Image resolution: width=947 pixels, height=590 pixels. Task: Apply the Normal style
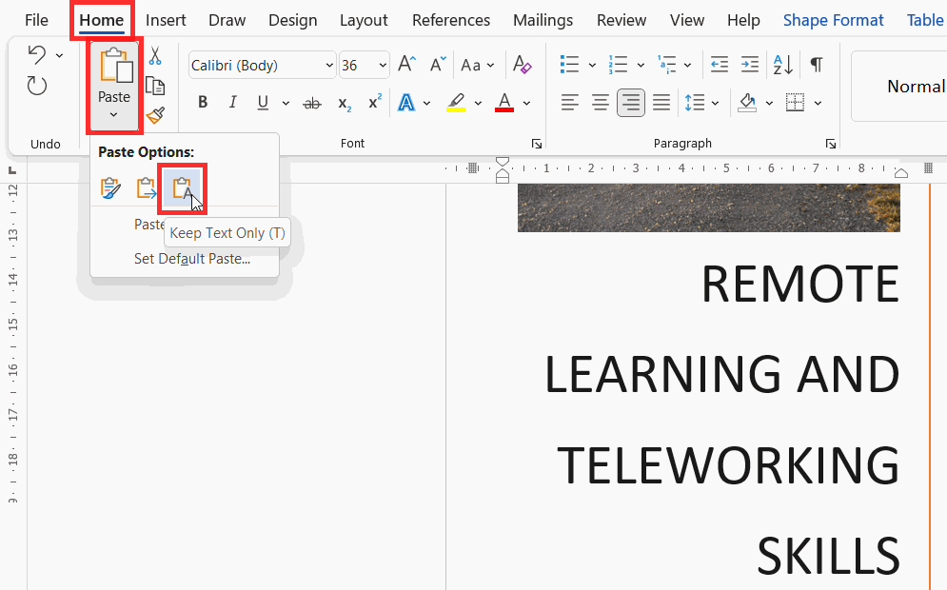915,87
